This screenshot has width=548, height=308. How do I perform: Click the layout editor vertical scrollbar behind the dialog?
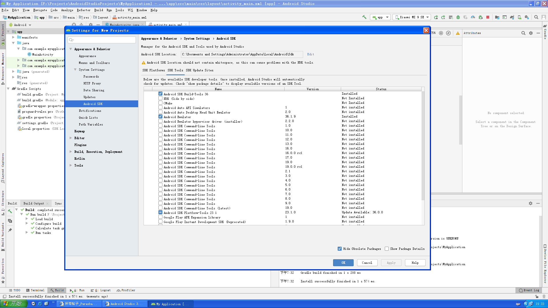461,120
